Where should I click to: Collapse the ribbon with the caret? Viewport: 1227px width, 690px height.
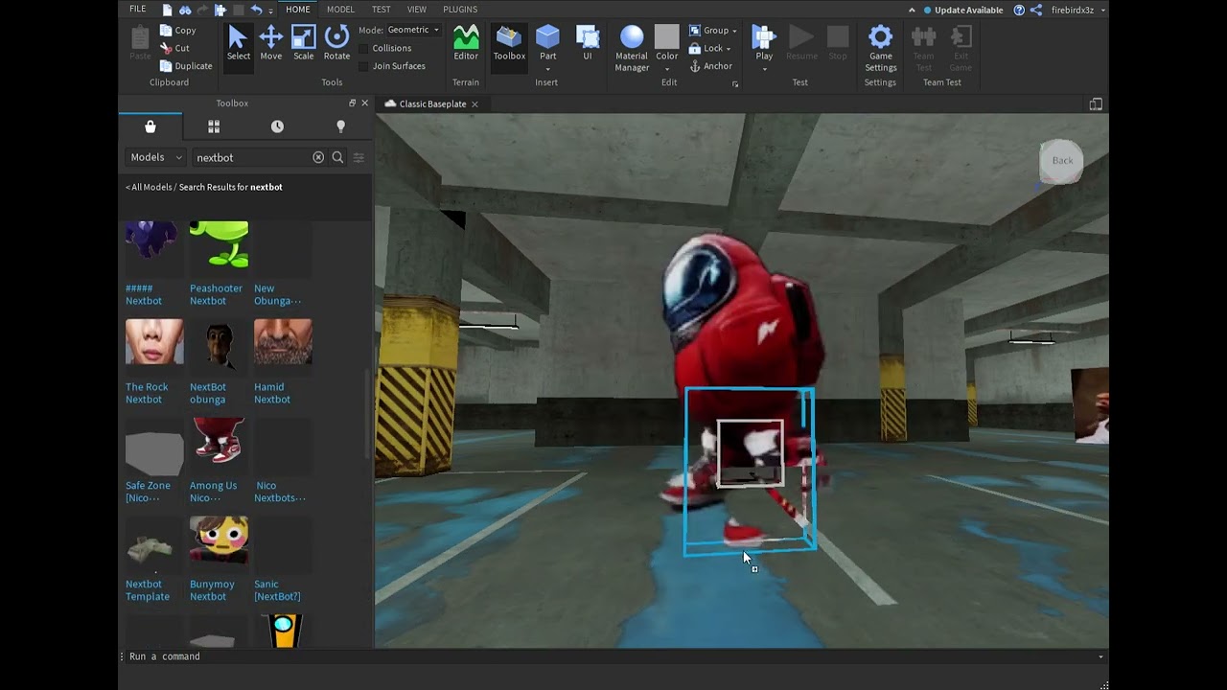tap(912, 10)
